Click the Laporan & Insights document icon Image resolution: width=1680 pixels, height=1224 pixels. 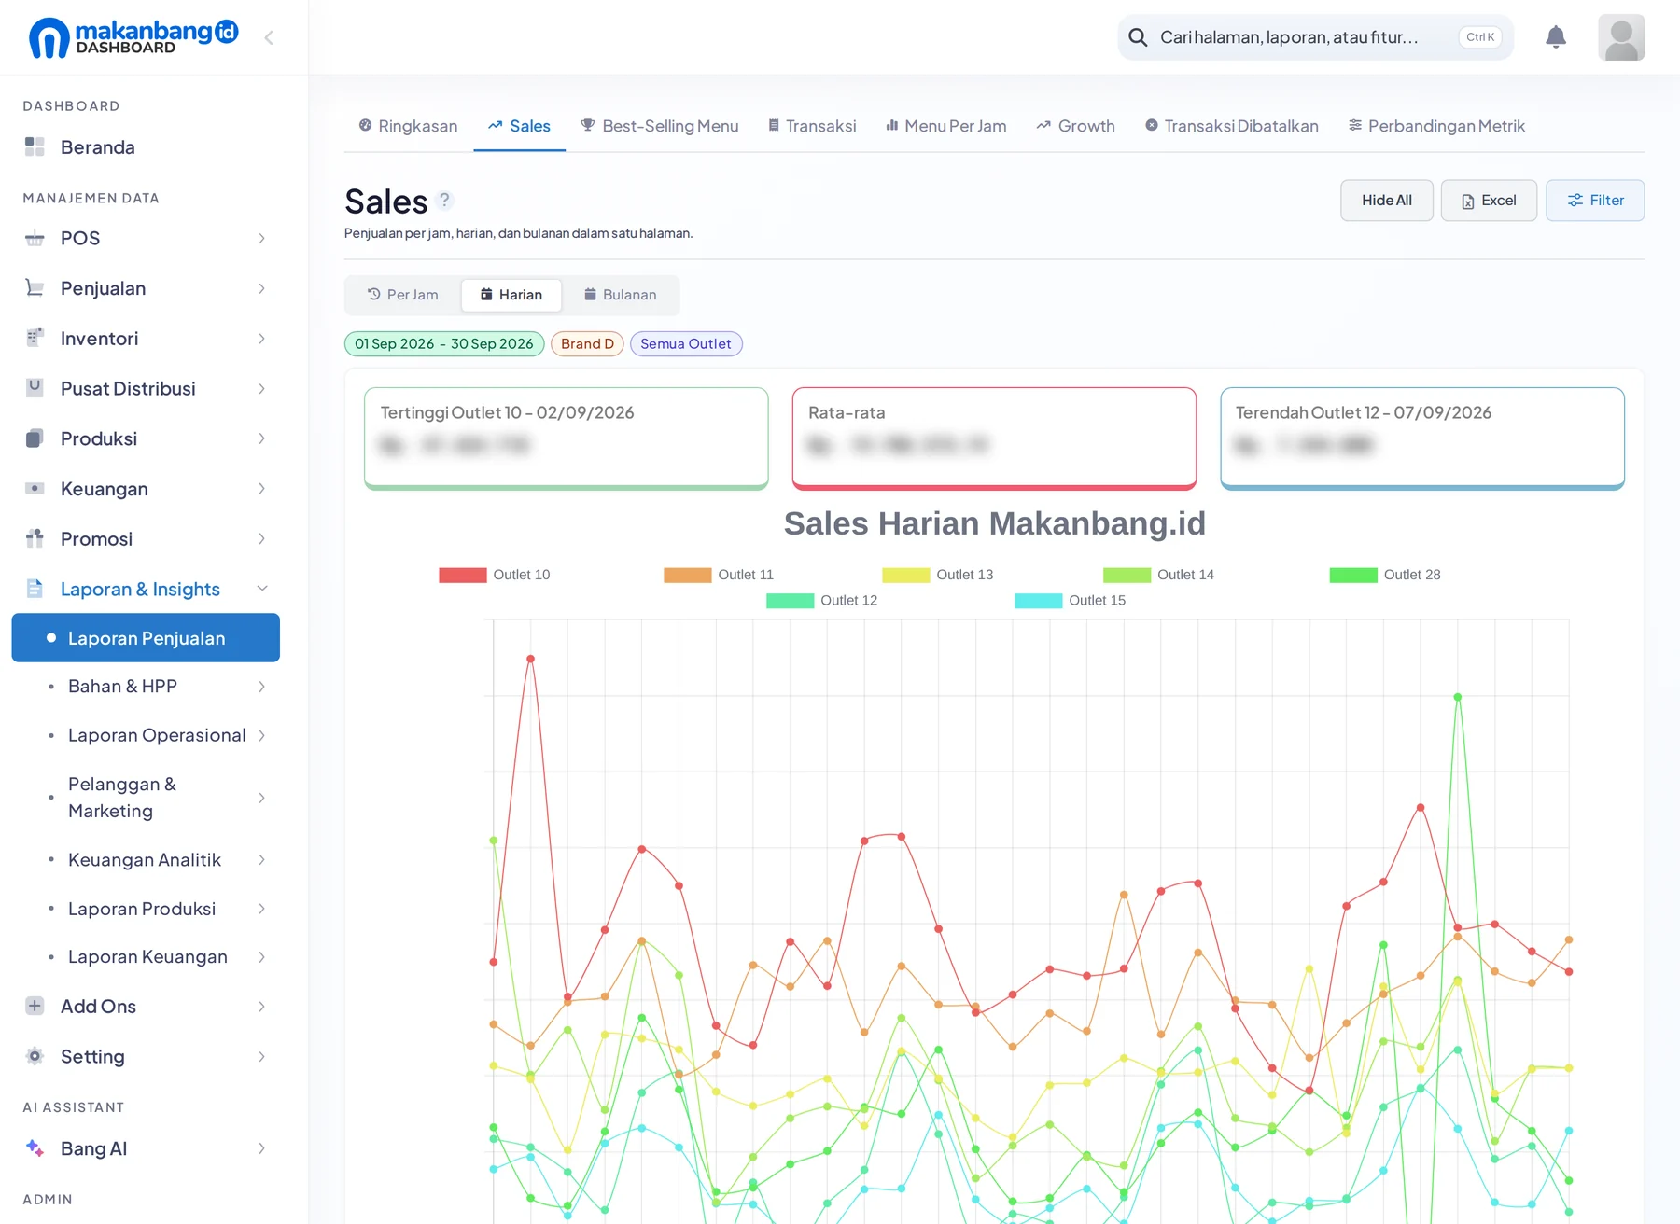pyautogui.click(x=35, y=589)
